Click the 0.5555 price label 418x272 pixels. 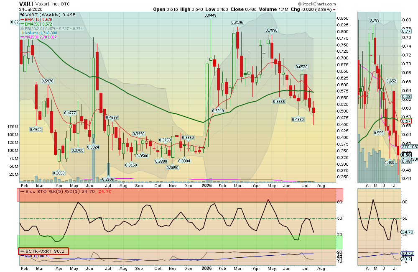(x=279, y=101)
